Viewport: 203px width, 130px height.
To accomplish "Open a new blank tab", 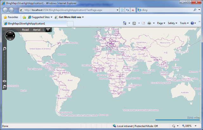I will pyautogui.click(x=70, y=24).
